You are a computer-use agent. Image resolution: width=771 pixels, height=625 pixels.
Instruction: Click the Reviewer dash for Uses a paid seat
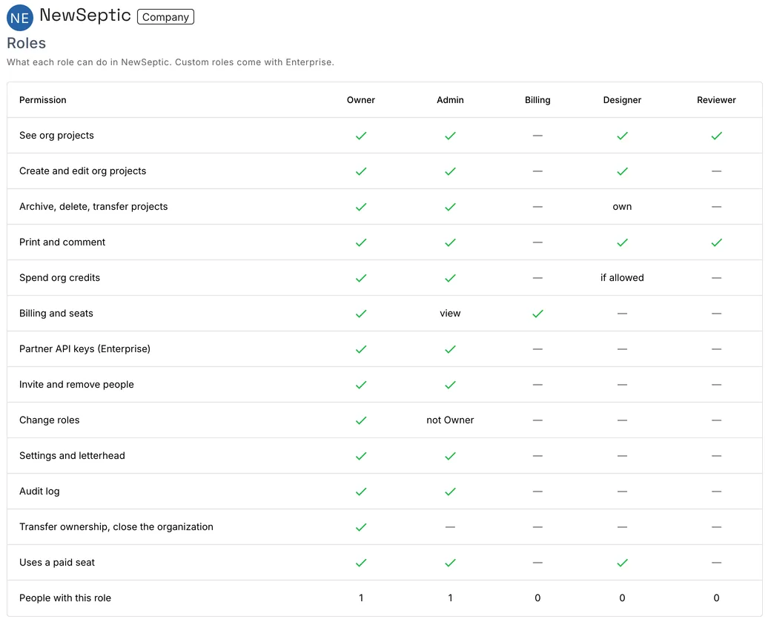click(716, 563)
